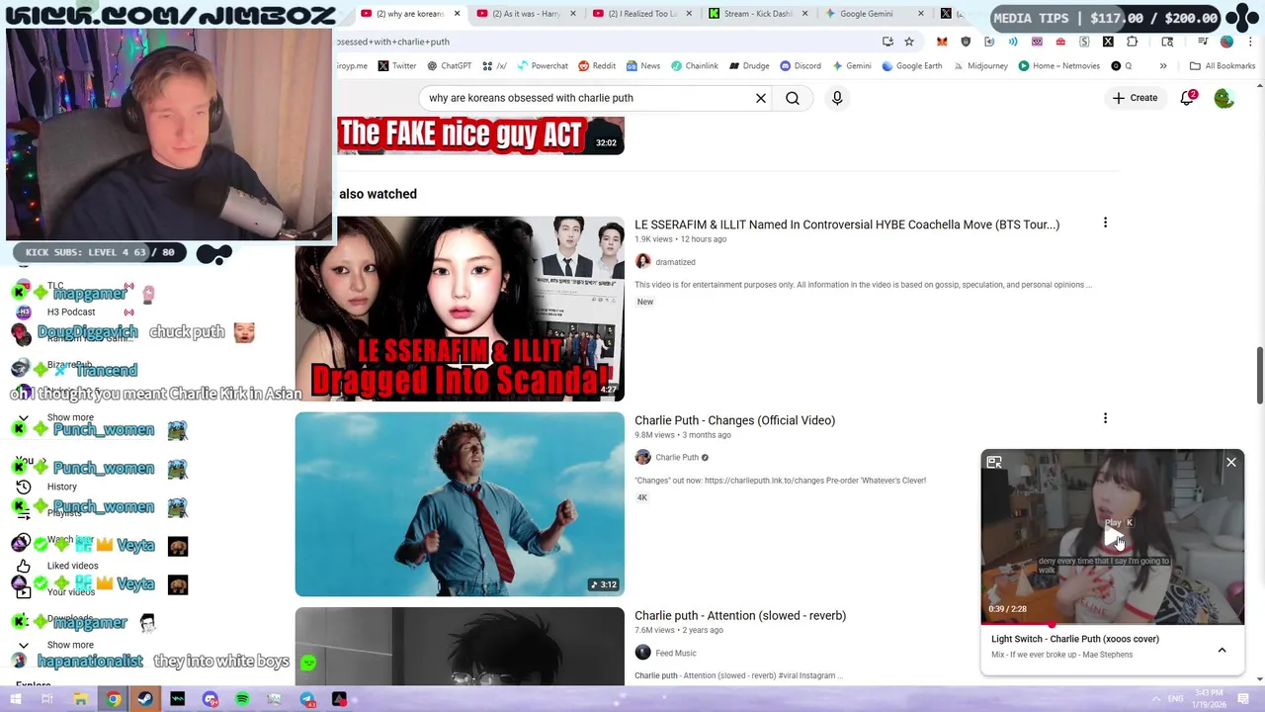Click the YouTube search magnifier button
Viewport: 1265px width, 712px height.
coord(793,98)
